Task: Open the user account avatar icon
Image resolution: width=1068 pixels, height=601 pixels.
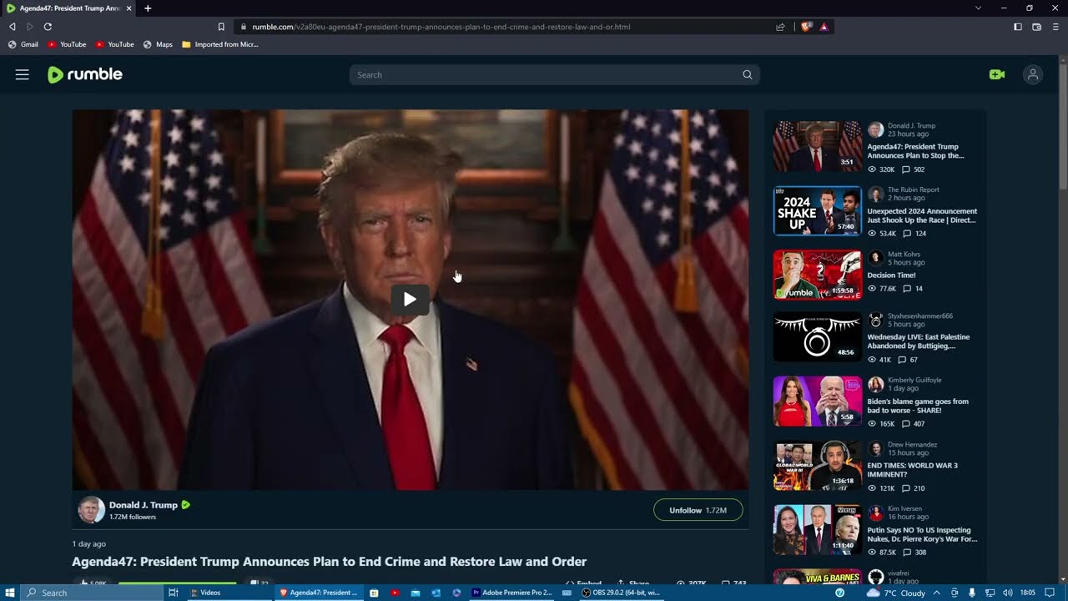Action: point(1033,75)
